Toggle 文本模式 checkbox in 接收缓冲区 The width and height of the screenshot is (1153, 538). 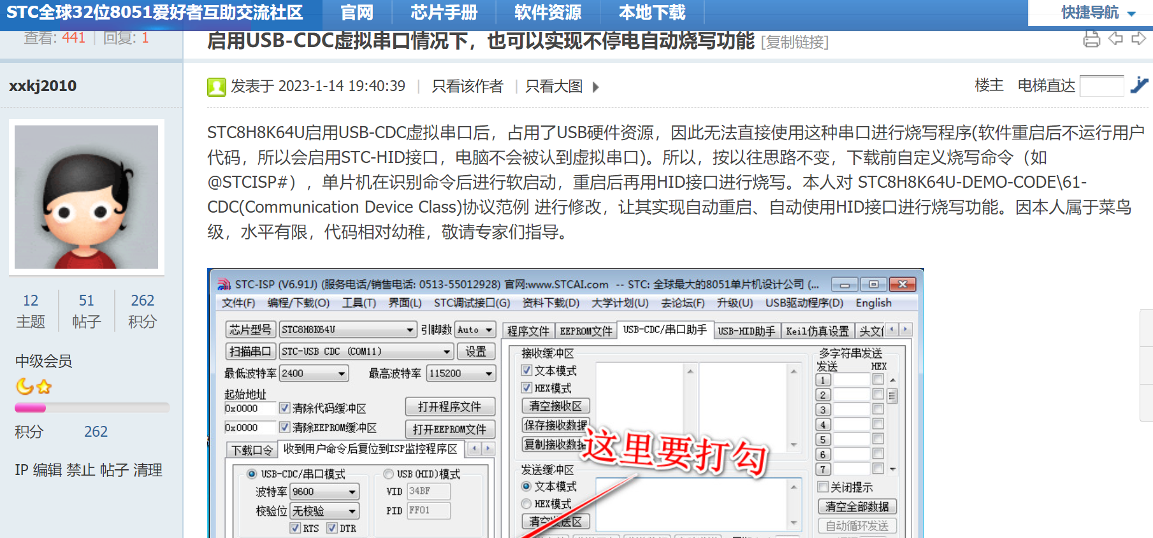click(x=526, y=371)
